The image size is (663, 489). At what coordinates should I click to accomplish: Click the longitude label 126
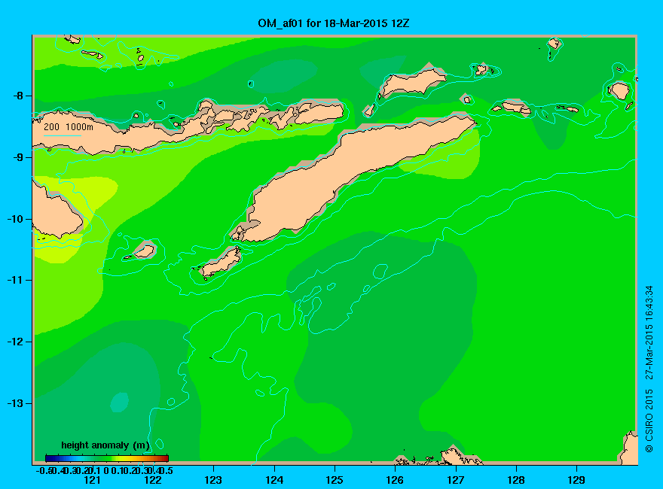[395, 480]
